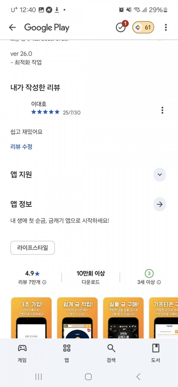Image resolution: width=178 pixels, height=387 pixels.
Task: Tap the age rating 3 circle badge
Action: tap(149, 273)
